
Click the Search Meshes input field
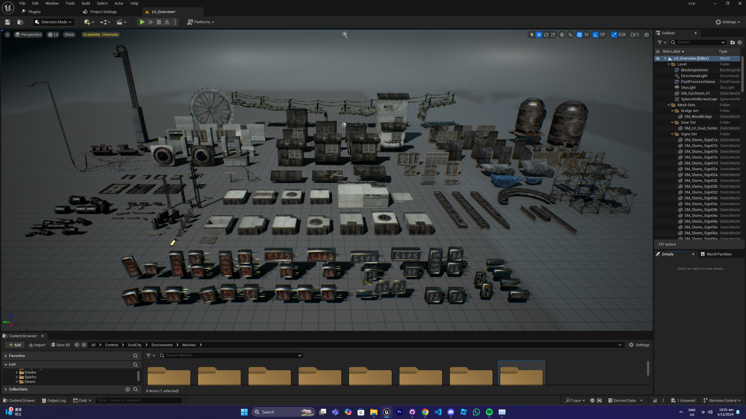point(230,355)
